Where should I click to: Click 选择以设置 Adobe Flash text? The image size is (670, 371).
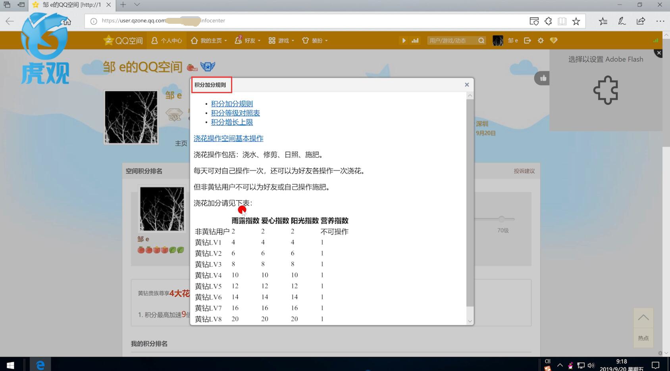[x=606, y=59]
